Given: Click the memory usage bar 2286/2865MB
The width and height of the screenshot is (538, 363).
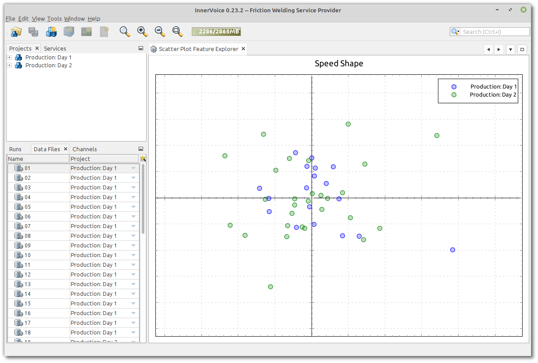Looking at the screenshot, I should tap(216, 32).
